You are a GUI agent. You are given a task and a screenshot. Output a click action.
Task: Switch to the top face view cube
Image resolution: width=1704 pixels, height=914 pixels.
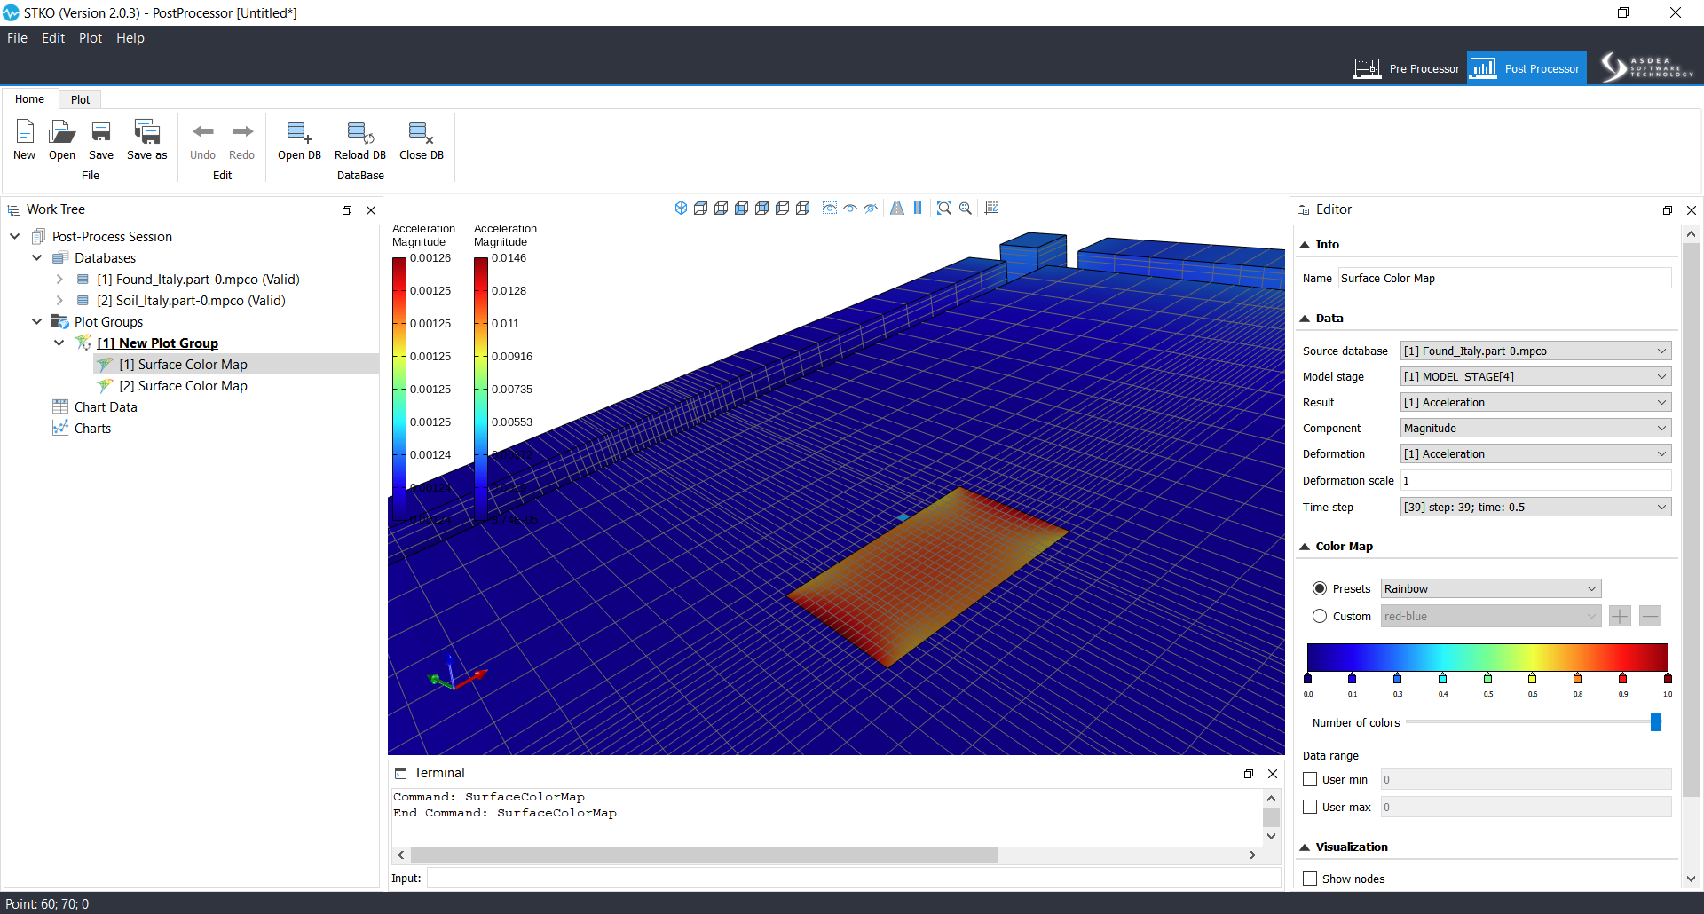700,208
